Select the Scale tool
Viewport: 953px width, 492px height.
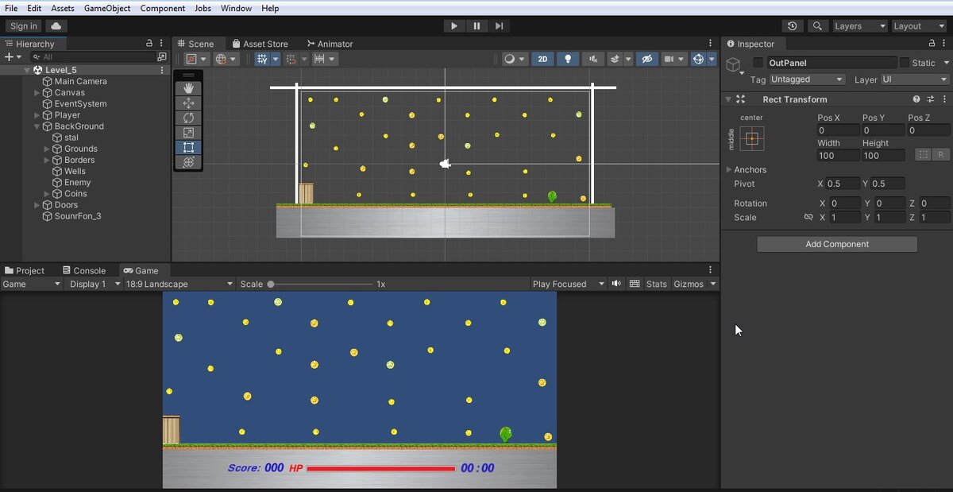click(x=188, y=133)
